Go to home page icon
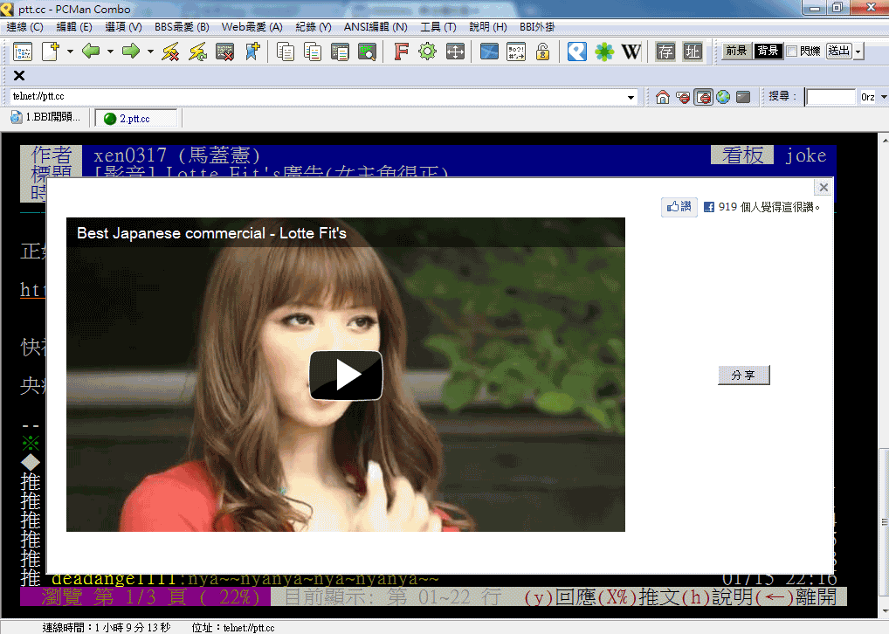Screen dimensions: 889x634 click(662, 97)
